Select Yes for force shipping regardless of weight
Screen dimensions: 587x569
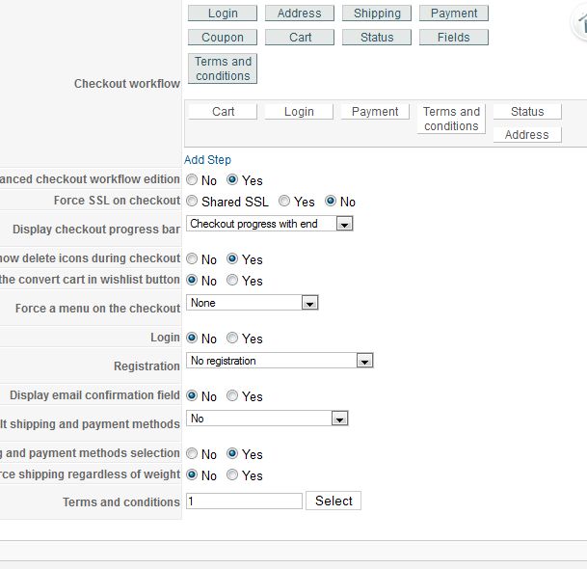tap(232, 475)
